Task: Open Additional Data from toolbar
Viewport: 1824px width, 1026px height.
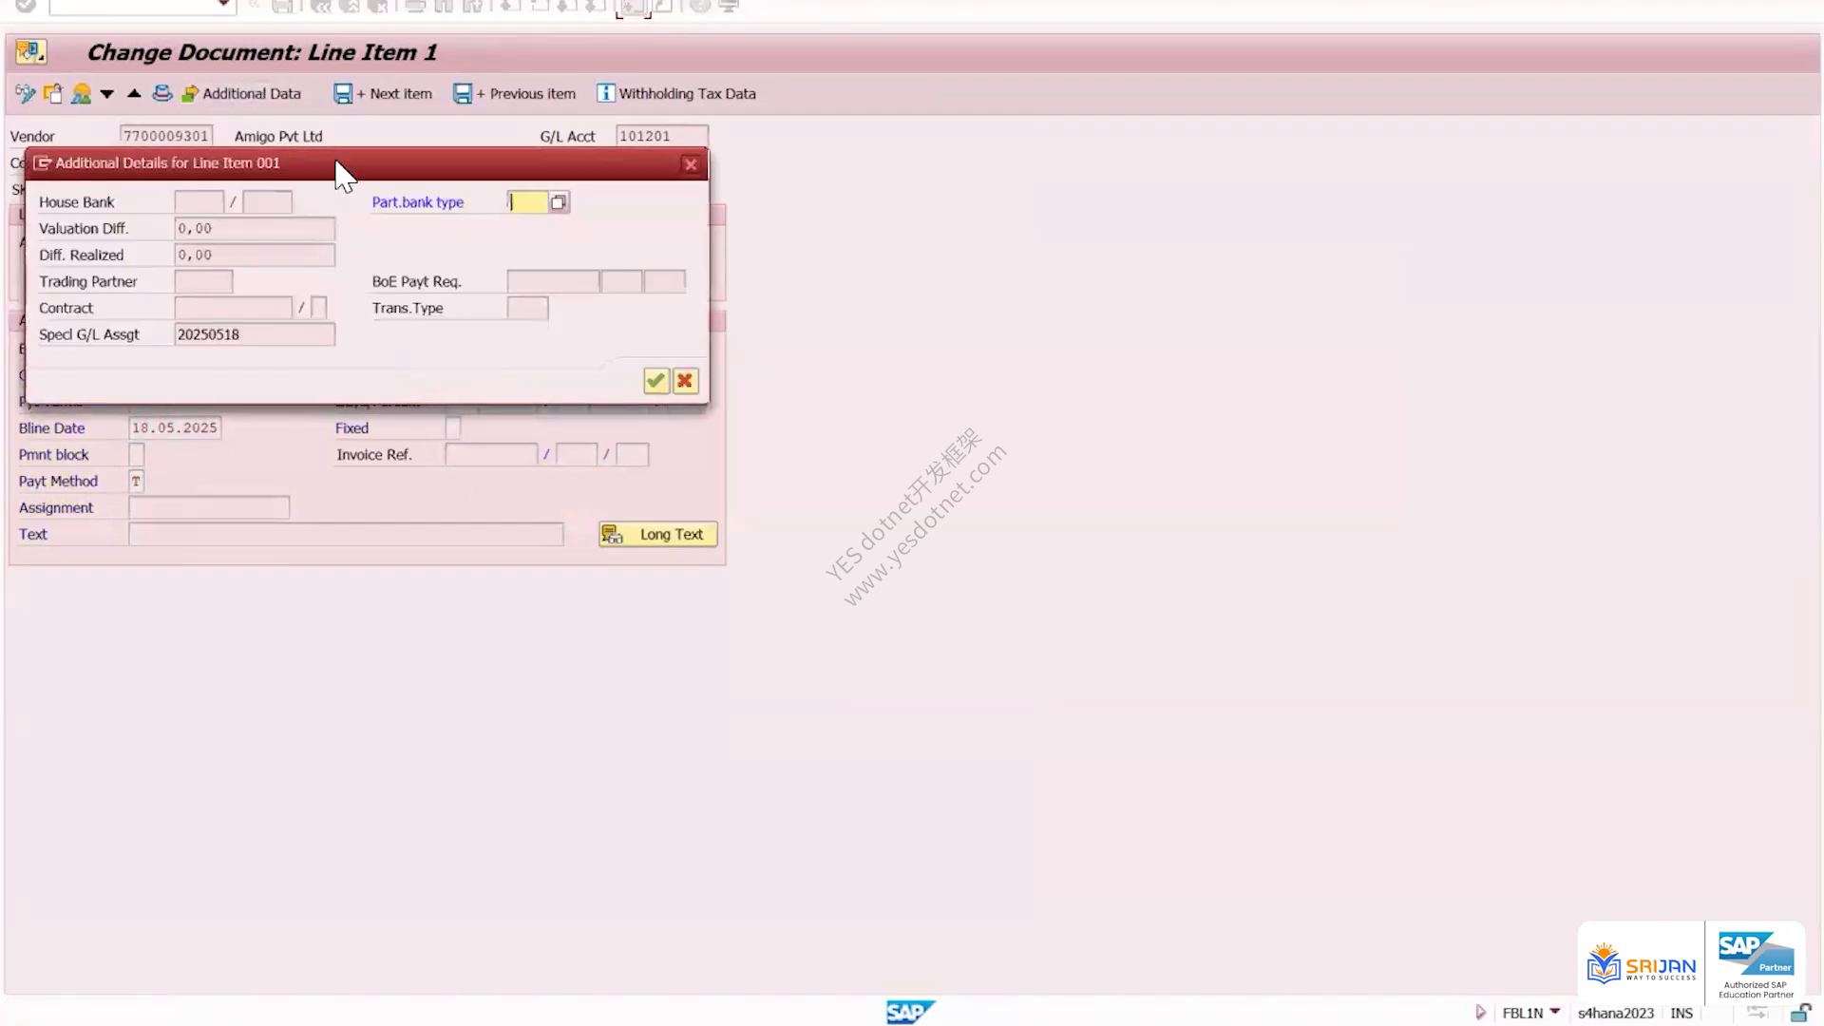Action: click(x=241, y=93)
